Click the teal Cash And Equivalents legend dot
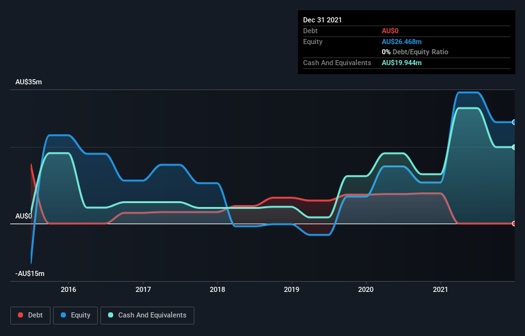Image resolution: width=525 pixels, height=336 pixels. point(111,315)
